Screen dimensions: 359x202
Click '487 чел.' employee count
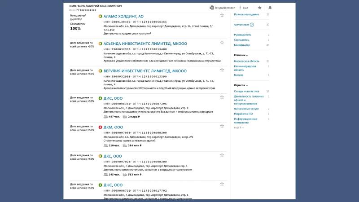114,117
